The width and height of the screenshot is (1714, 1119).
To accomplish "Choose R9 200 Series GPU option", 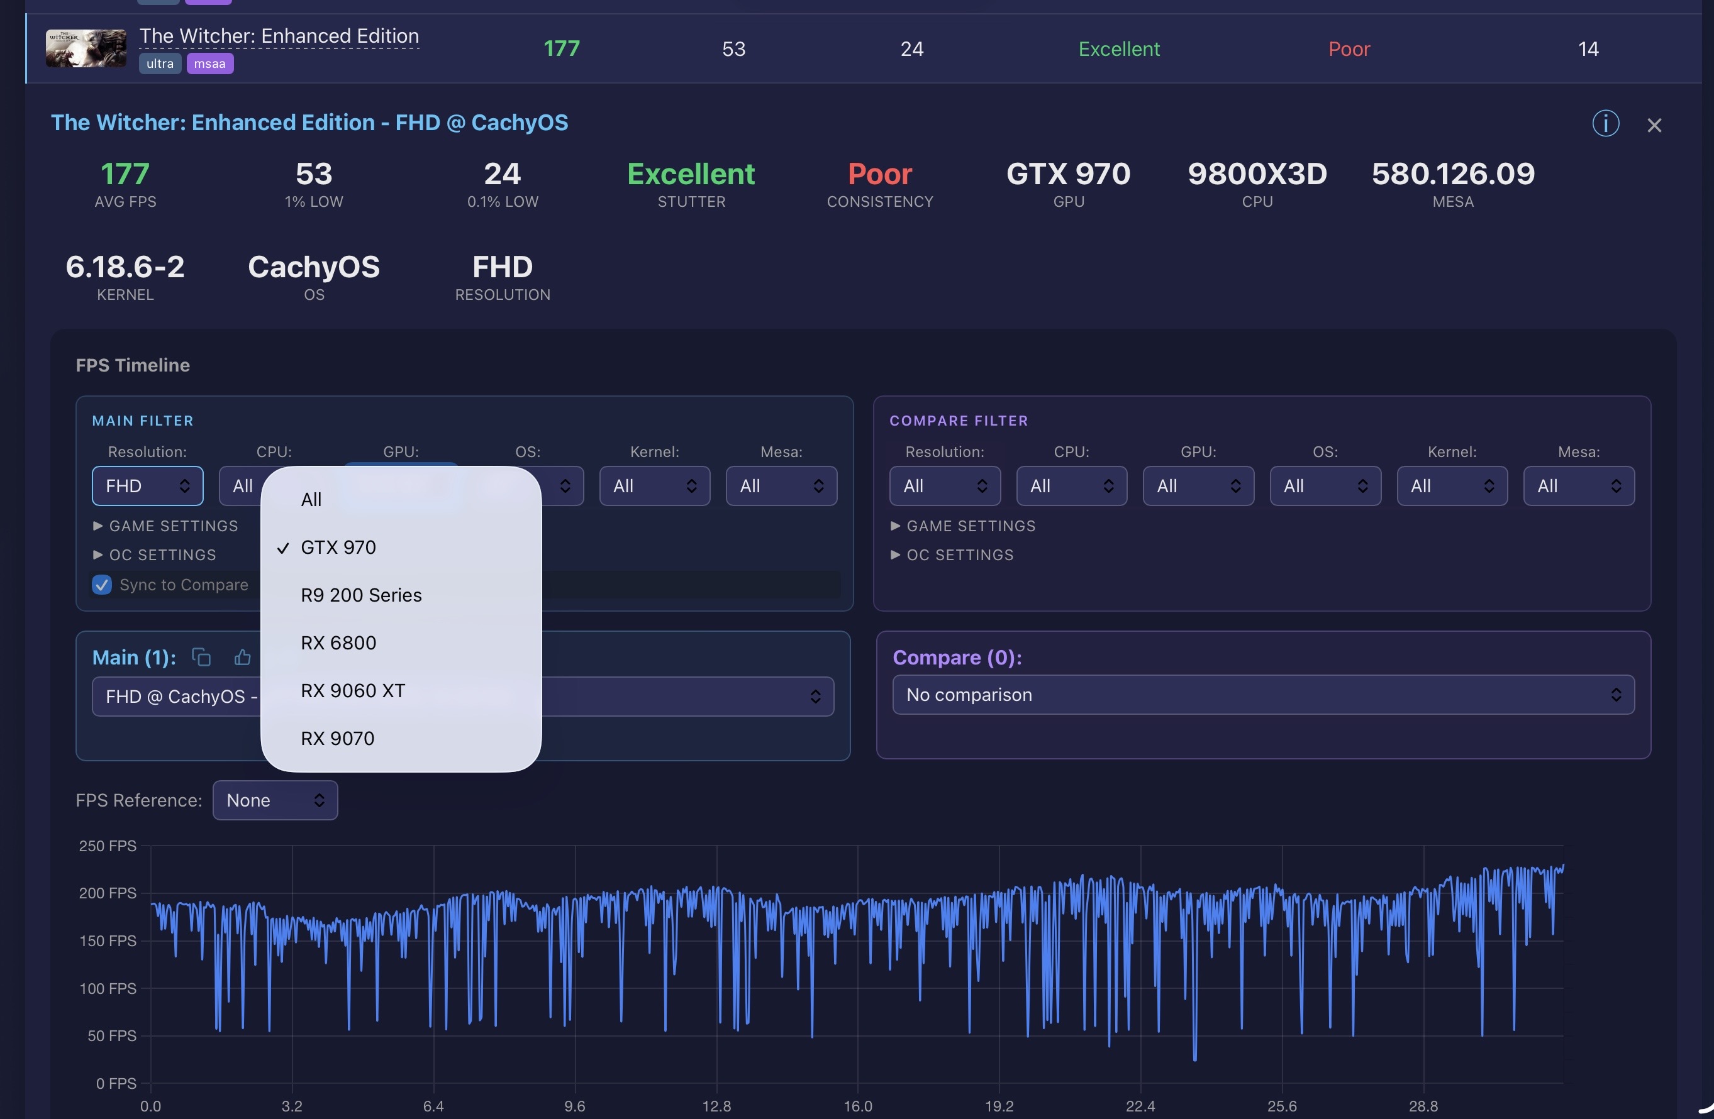I will 361,595.
